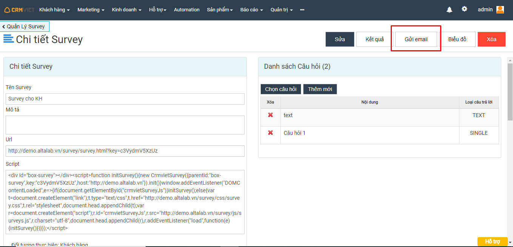
Task: Click Chọn câu hỏi button
Action: (280, 89)
